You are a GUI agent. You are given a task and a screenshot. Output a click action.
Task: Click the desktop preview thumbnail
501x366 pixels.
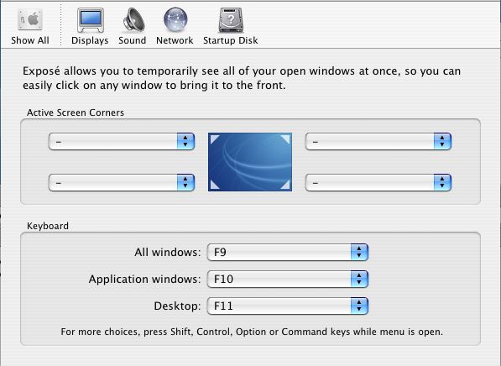[x=250, y=162]
